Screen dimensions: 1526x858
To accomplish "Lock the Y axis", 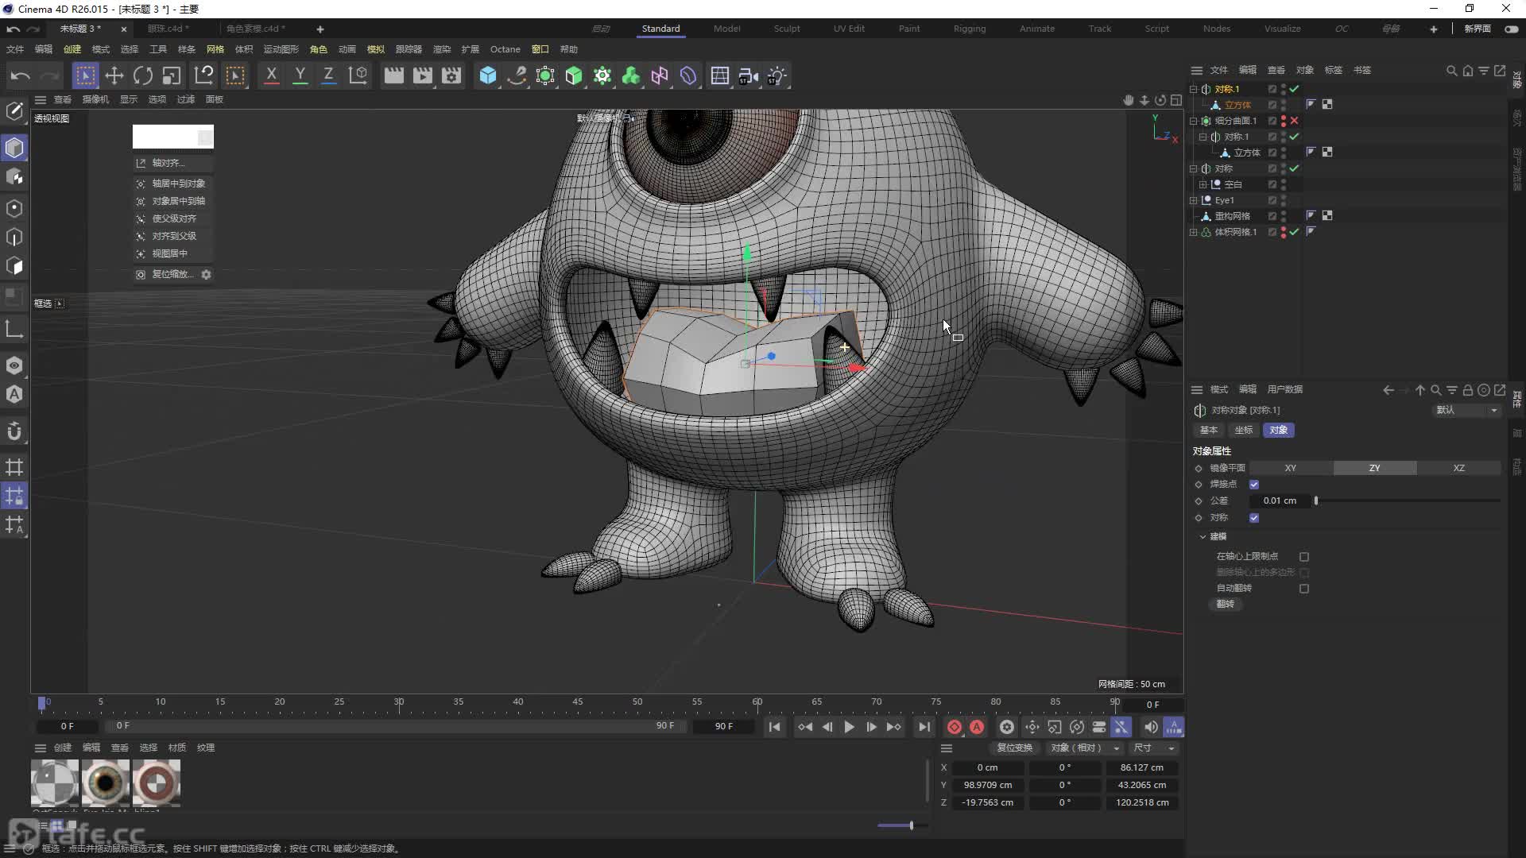I will [x=300, y=75].
